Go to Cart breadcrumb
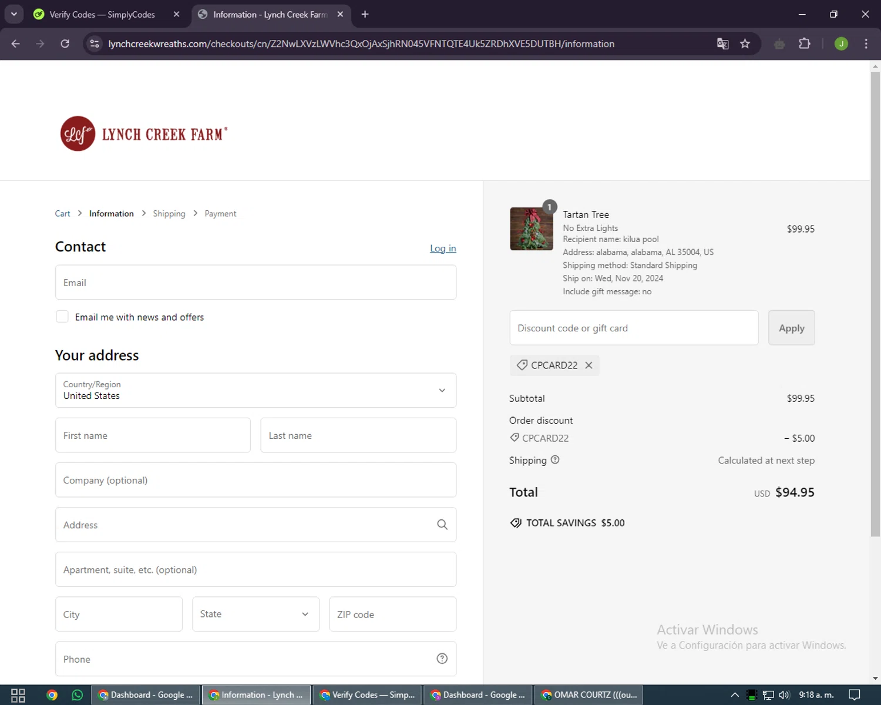 click(62, 214)
